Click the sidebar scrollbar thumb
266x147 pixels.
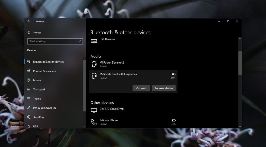[84, 86]
